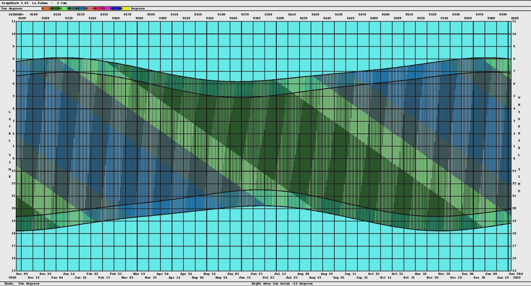Click Julian date 9399 on top axis
This screenshot has width=531, height=286.
coord(268,14)
